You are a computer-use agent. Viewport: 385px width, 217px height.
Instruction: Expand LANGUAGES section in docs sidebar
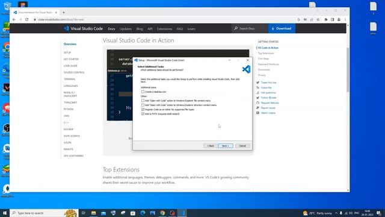point(71,86)
